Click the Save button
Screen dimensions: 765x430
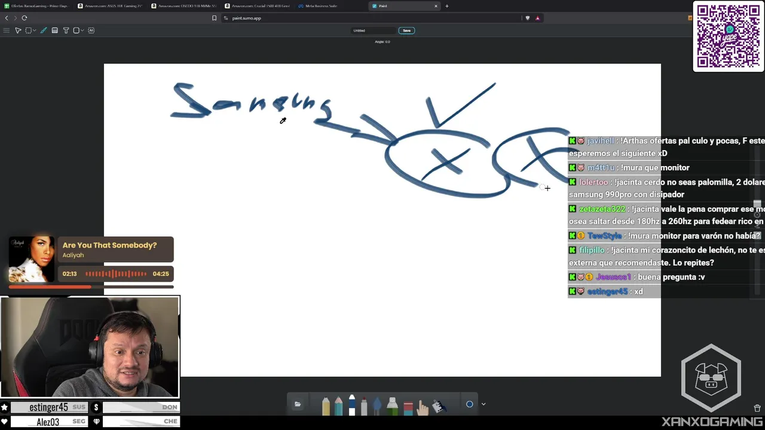[406, 30]
